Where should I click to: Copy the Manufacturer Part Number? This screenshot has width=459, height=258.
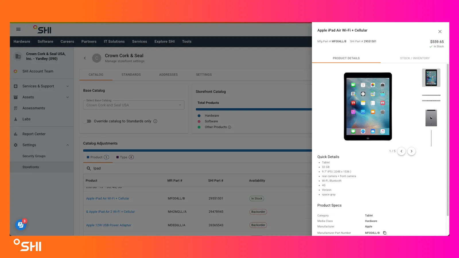[x=385, y=233]
